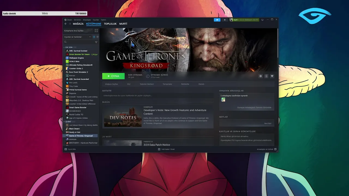Click Yeni Not button
Image resolution: width=349 pixels, height=196 pixels.
click(268, 123)
